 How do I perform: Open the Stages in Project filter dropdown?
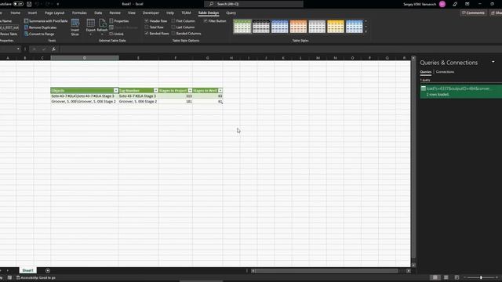click(190, 91)
